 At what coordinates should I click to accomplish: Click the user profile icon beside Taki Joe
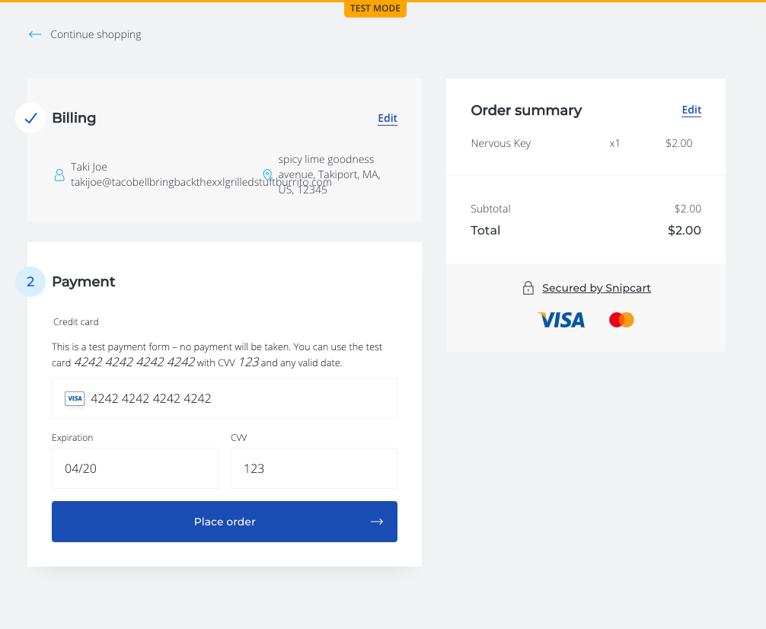(x=59, y=175)
